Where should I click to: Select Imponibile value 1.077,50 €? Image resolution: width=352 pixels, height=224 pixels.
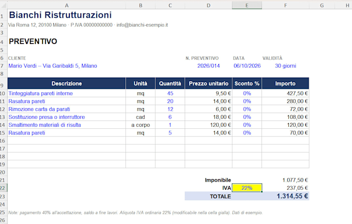(x=285, y=180)
